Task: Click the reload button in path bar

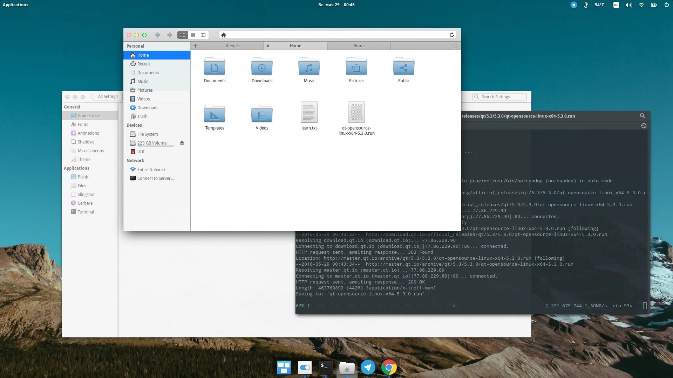Action: coord(451,35)
